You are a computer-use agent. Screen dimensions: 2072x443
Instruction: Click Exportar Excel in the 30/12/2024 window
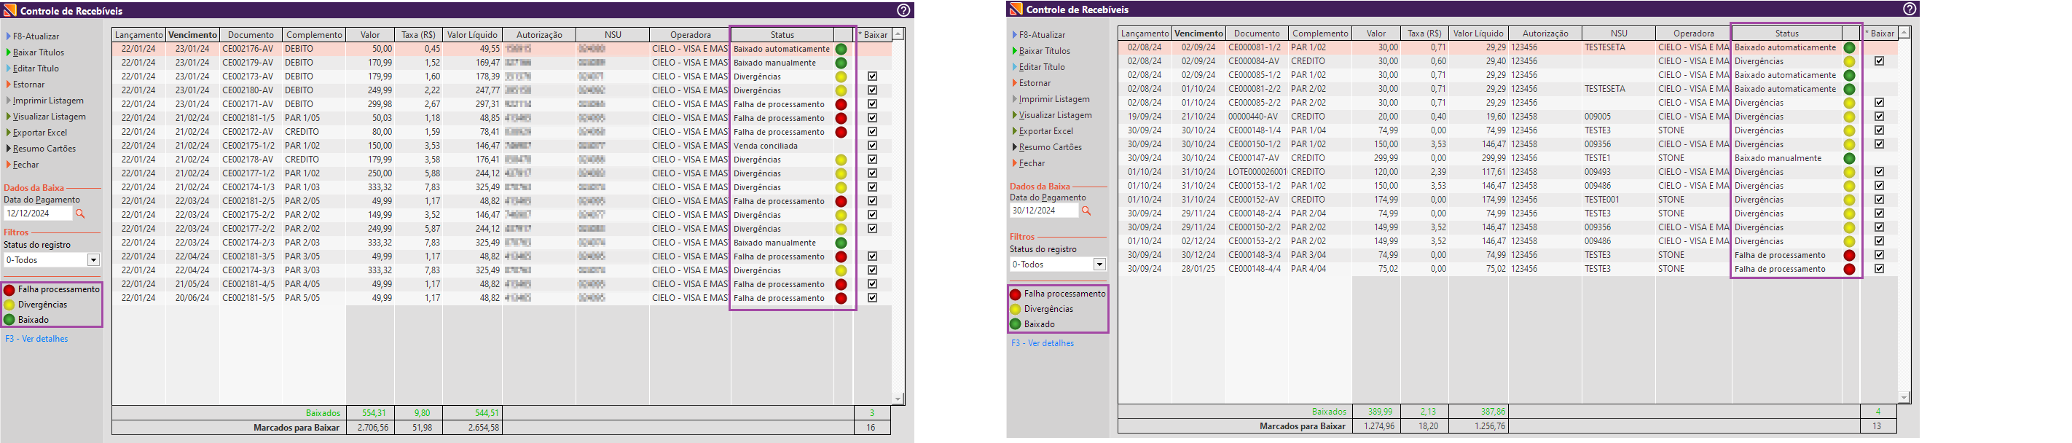click(x=1045, y=131)
